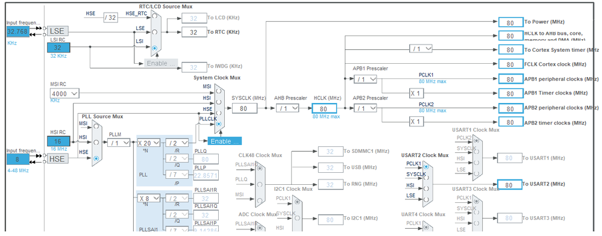Select PLLSAI1Q in CLK48 Clock Mux
The width and height of the screenshot is (602, 236).
coord(260,168)
